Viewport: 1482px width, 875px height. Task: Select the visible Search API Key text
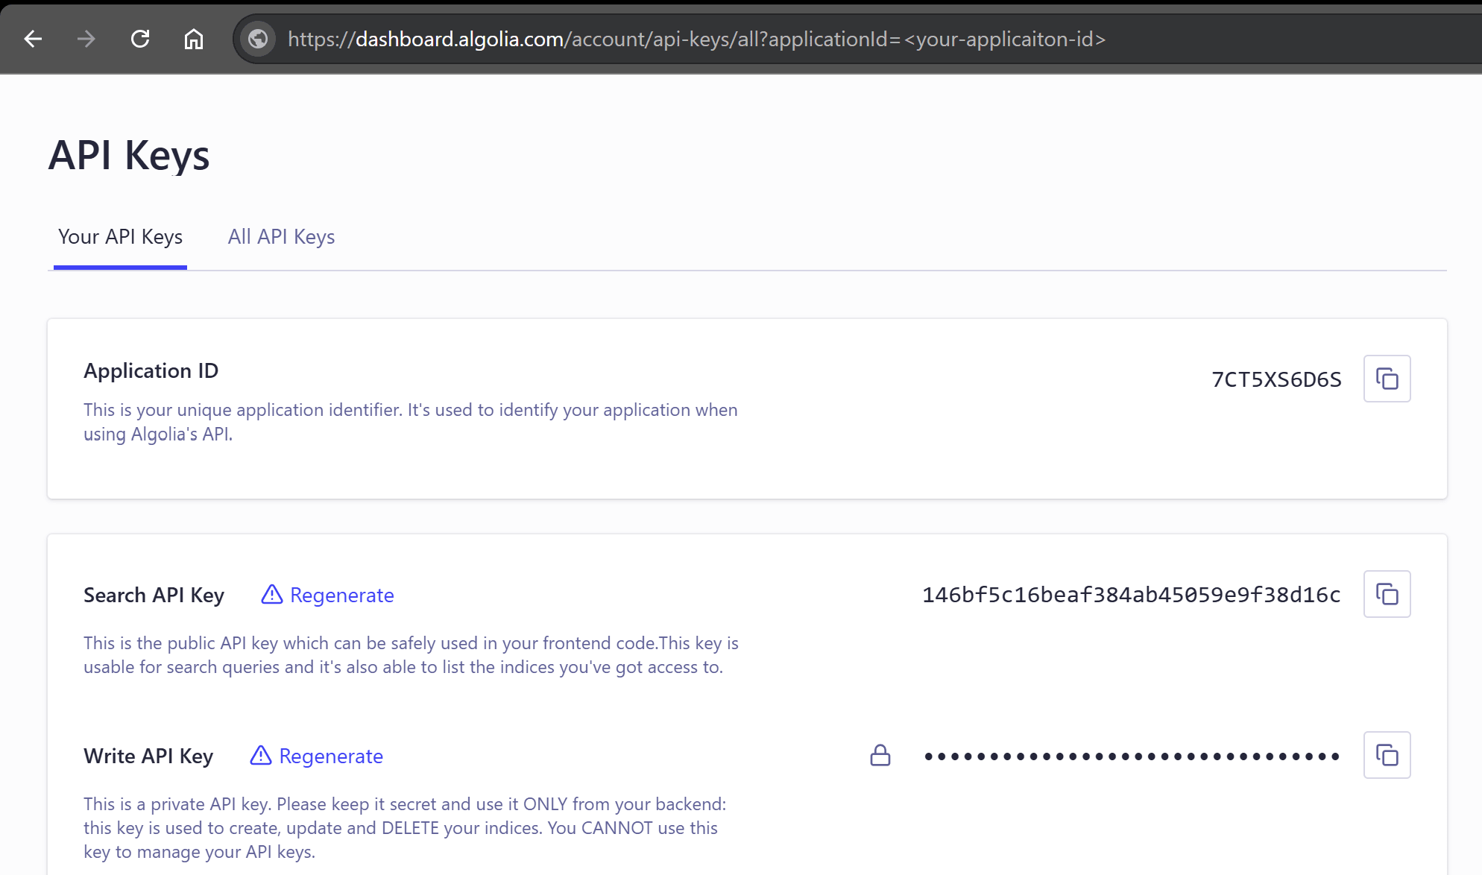click(x=1131, y=594)
